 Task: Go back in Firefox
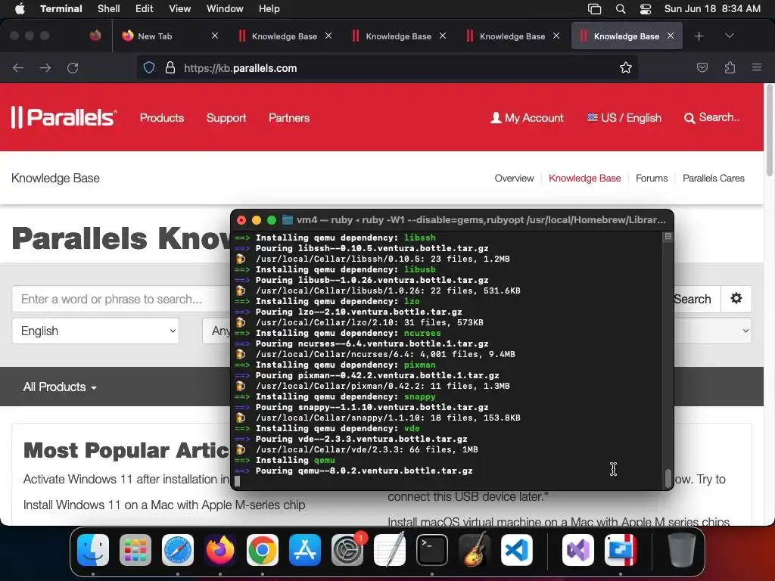tap(18, 67)
